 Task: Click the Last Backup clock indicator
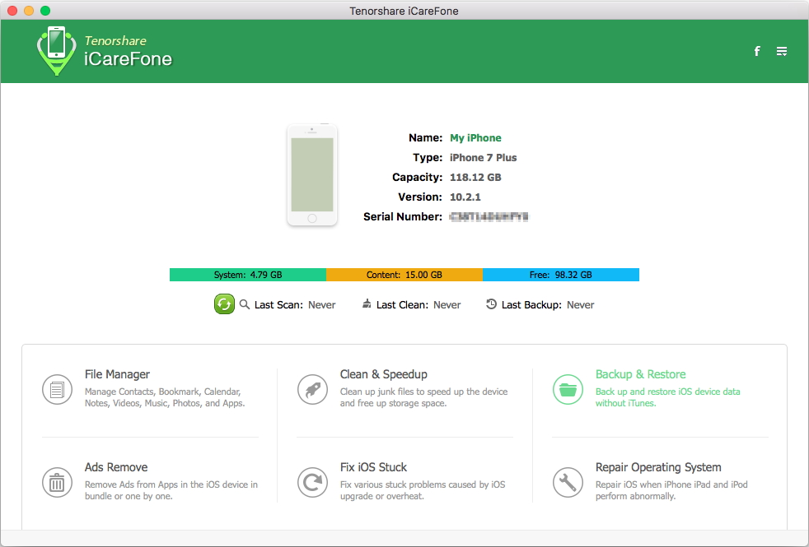[541, 304]
